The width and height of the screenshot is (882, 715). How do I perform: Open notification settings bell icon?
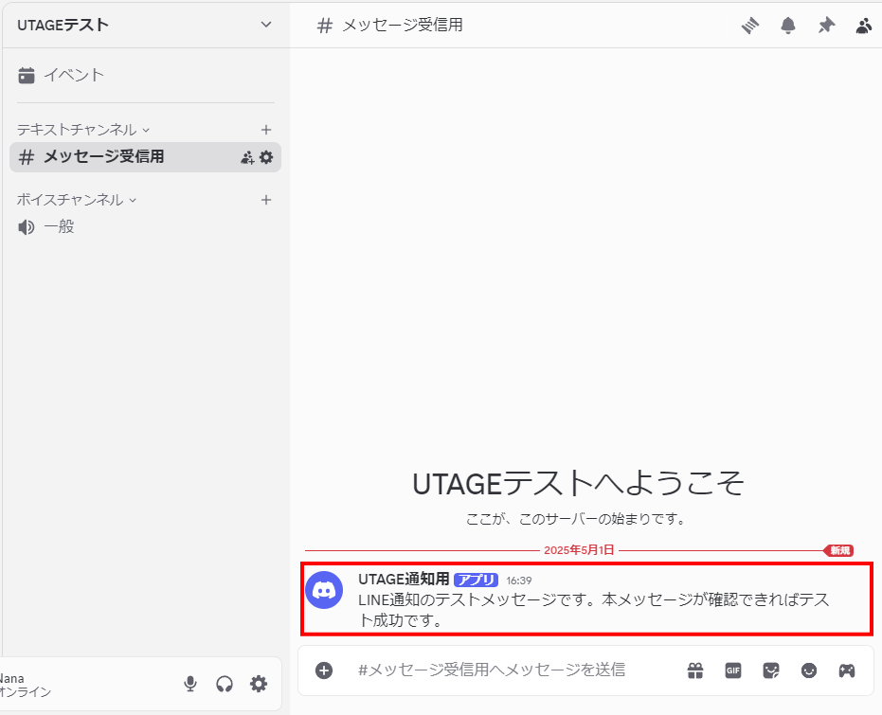click(788, 26)
